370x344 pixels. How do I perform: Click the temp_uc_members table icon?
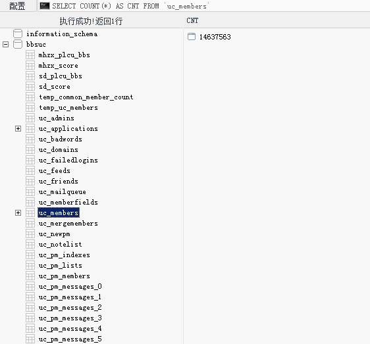(x=30, y=107)
